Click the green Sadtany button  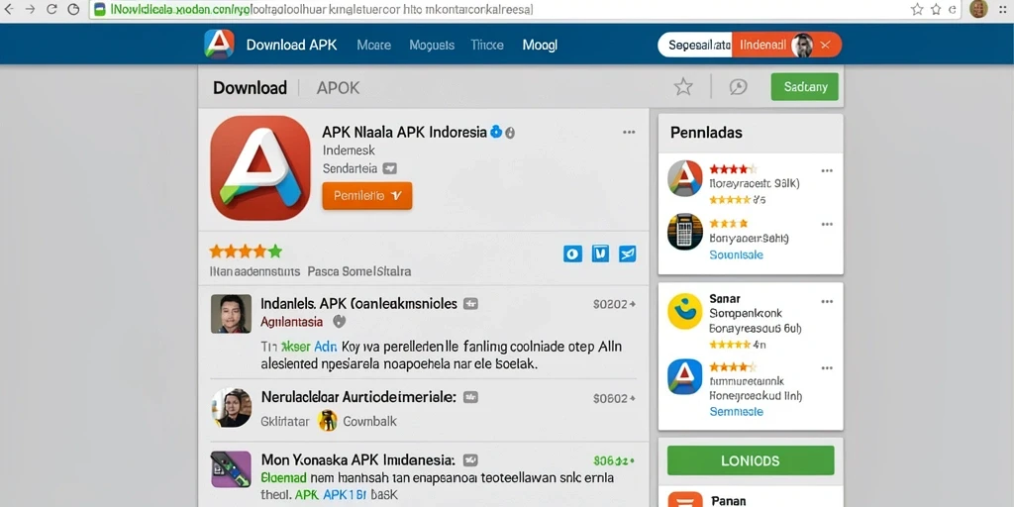(x=804, y=87)
